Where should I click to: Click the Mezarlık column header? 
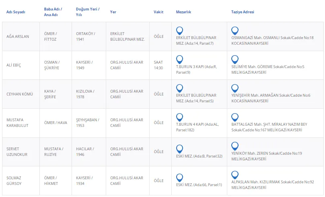183,12
